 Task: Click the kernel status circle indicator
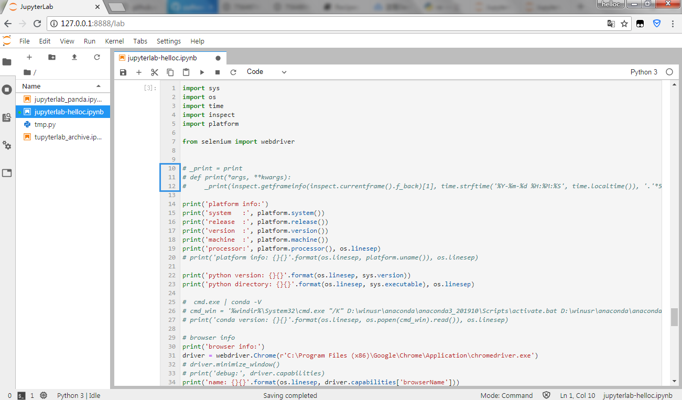pos(669,72)
